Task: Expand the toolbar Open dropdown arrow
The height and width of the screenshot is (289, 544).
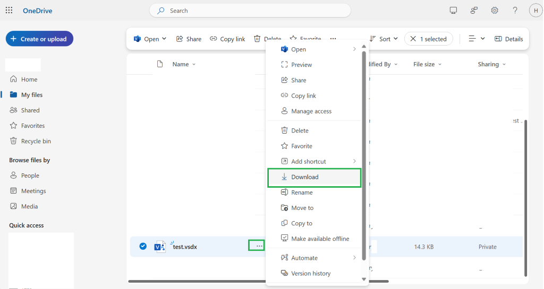Action: [x=164, y=39]
